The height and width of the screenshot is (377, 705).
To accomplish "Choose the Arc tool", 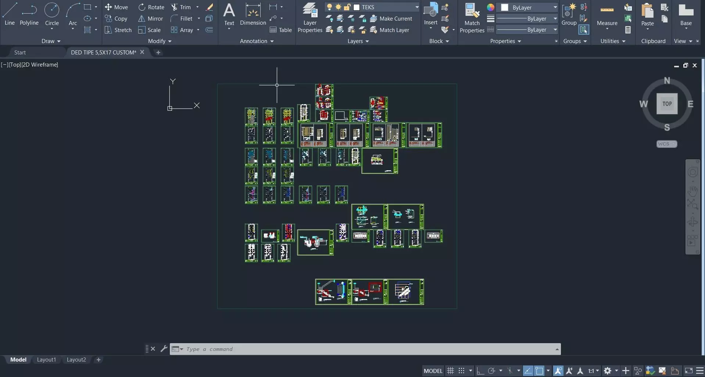I will pyautogui.click(x=73, y=15).
